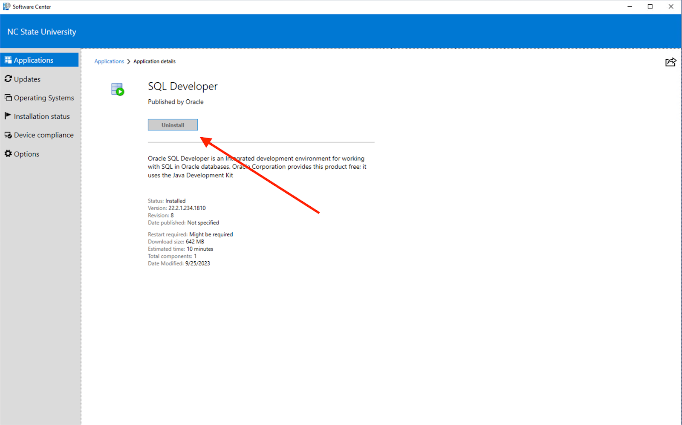This screenshot has width=682, height=425.
Task: Click the SQL Developer application icon
Action: click(118, 89)
